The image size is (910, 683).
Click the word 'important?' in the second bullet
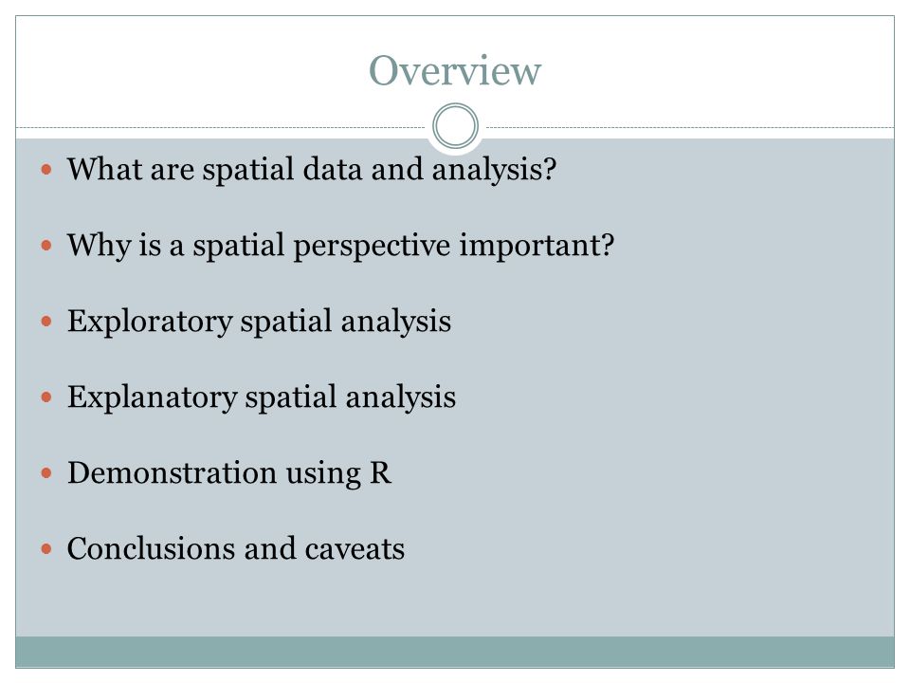click(537, 246)
